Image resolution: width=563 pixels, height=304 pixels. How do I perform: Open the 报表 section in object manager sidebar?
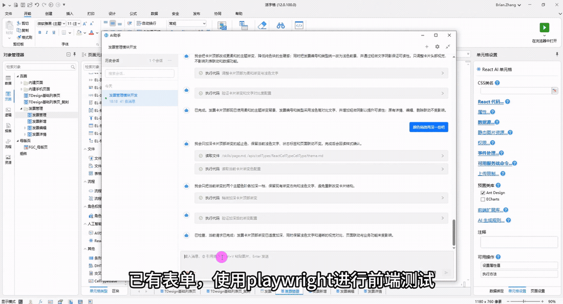(x=8, y=128)
